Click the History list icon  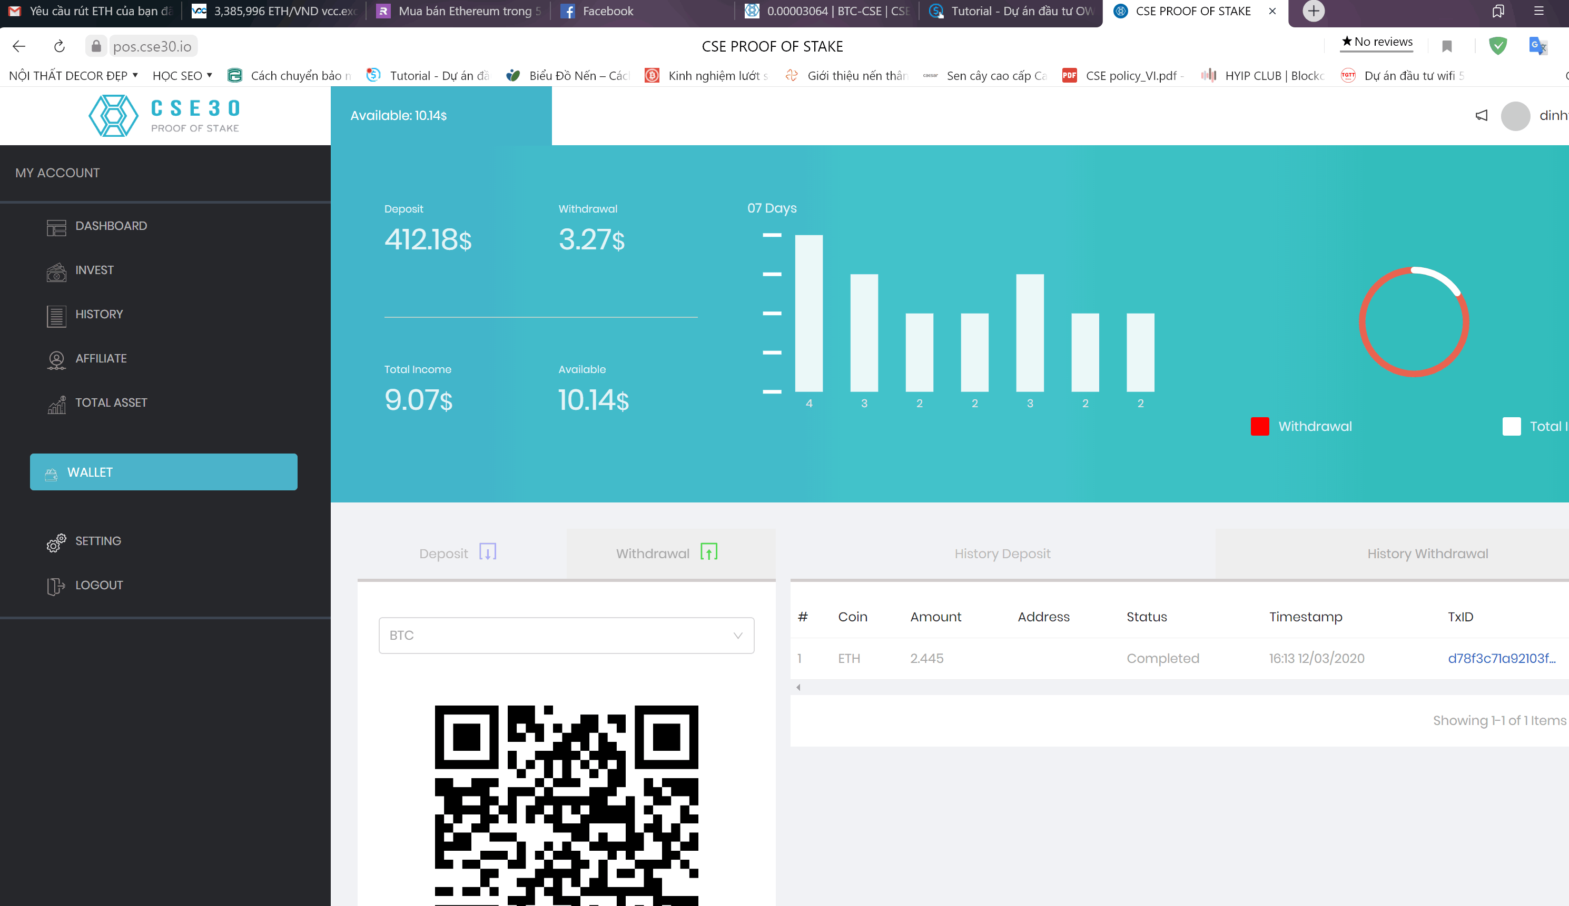coord(56,316)
